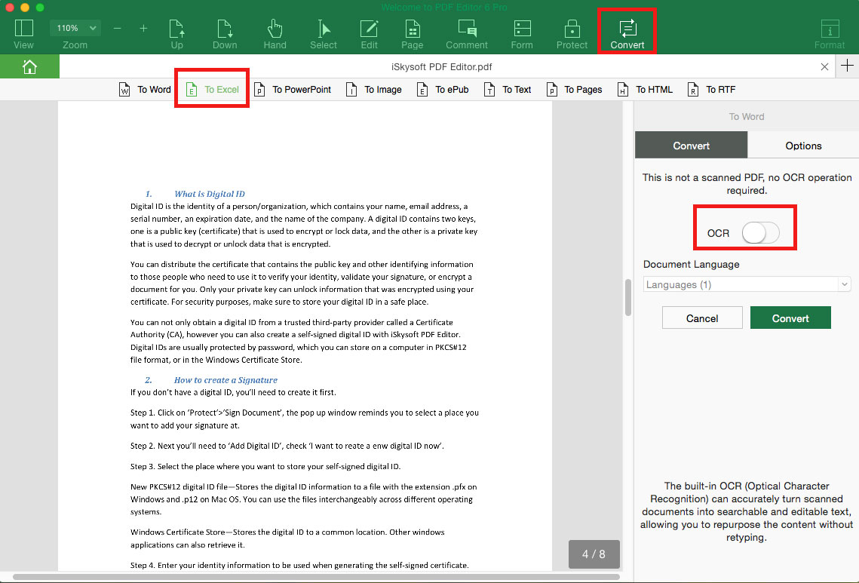Open the Form tool
859x583 pixels.
[522, 30]
